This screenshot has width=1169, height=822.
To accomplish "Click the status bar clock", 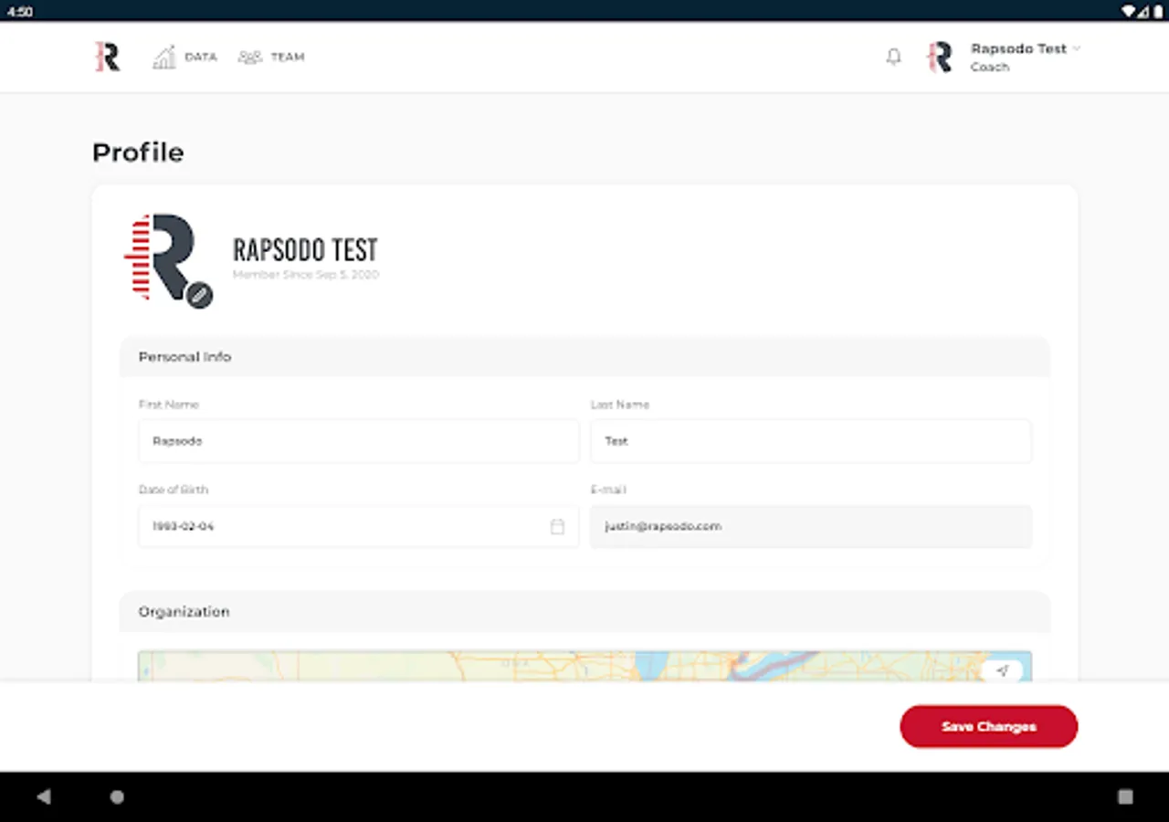I will click(x=20, y=12).
